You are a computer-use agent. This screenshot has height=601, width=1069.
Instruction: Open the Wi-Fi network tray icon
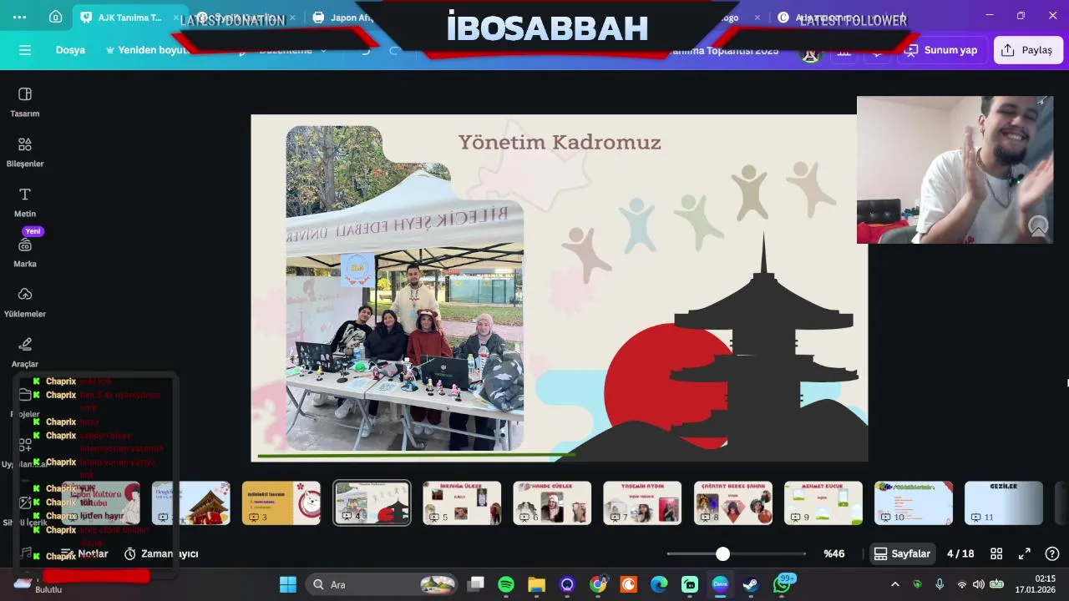[962, 584]
